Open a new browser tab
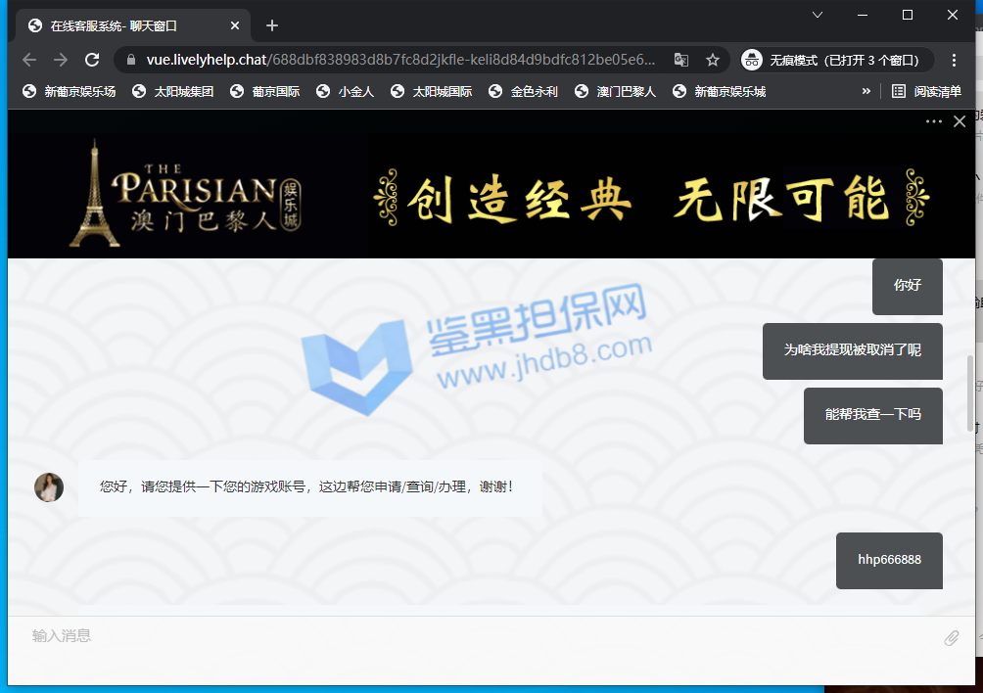The width and height of the screenshot is (983, 693). tap(272, 25)
